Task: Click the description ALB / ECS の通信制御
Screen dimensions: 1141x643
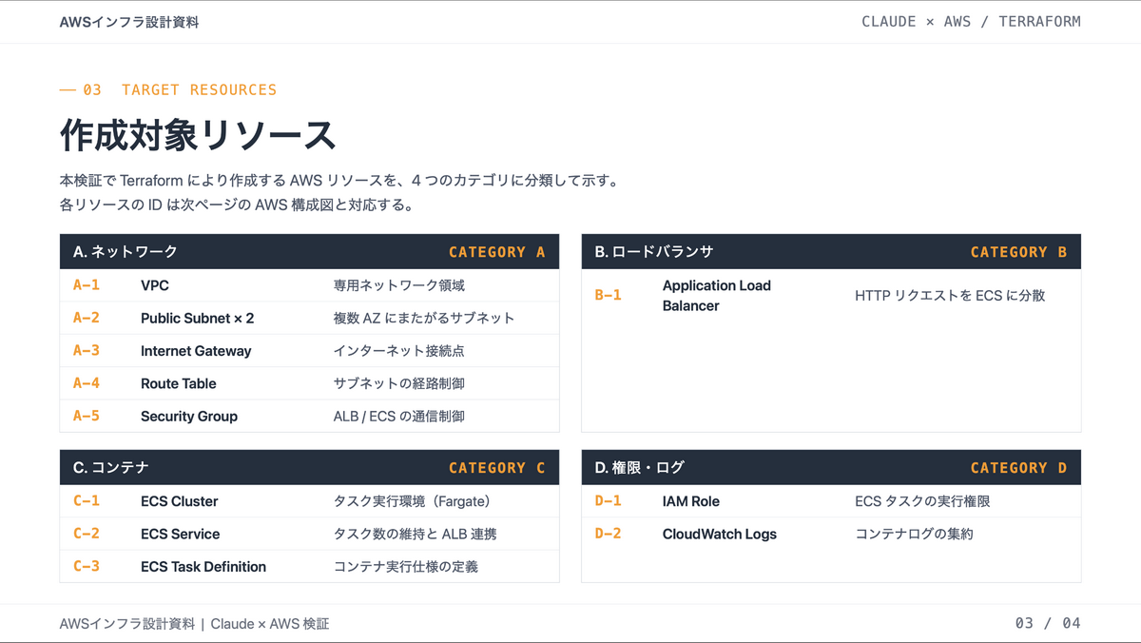Action: [399, 416]
